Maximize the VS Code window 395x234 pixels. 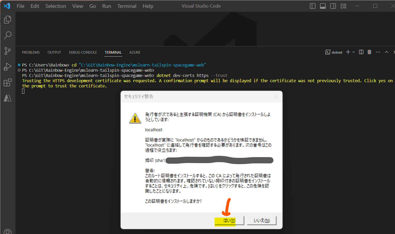[375, 6]
